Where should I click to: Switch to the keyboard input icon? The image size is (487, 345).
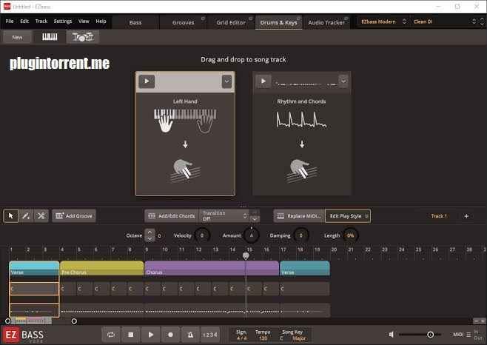[x=50, y=37]
